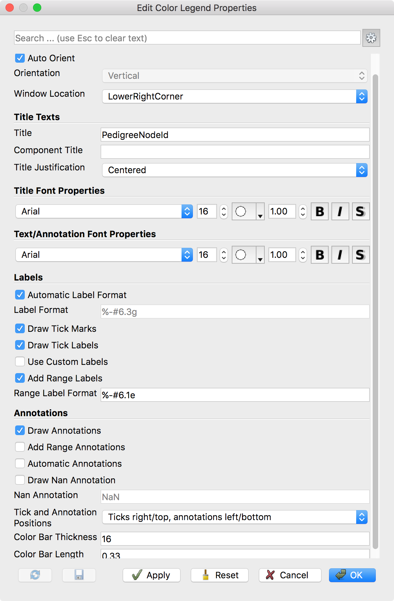Open the Window Location dropdown
Screen dimensions: 394x601
(234, 96)
